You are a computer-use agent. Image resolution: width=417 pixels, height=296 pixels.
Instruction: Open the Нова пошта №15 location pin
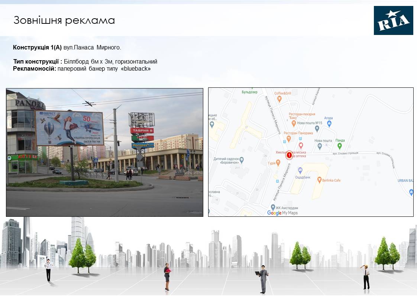(316, 127)
